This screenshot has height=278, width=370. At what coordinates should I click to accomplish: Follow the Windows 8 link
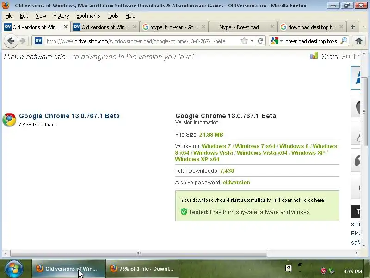tap(294, 146)
